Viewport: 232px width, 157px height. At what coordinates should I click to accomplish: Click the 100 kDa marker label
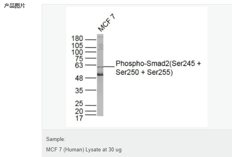pyautogui.click(x=77, y=52)
